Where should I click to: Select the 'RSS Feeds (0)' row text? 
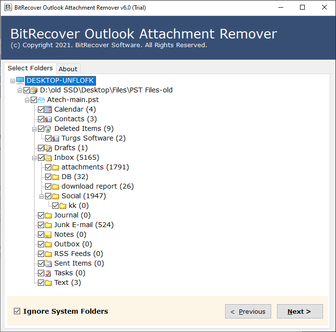click(78, 254)
